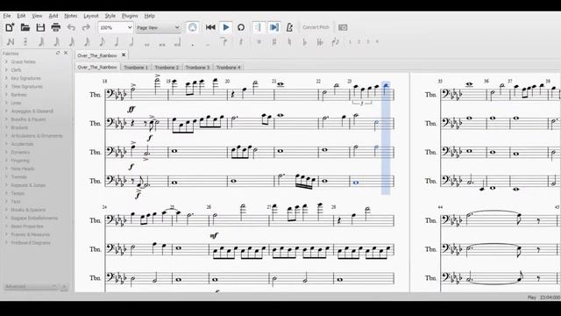The height and width of the screenshot is (316, 561).
Task: Close the Over_The_Rainbow score tab
Action: 124,54
